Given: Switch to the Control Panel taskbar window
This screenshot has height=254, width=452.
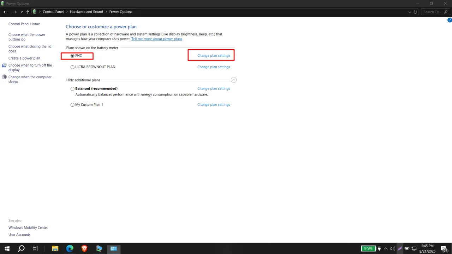Looking at the screenshot, I should point(114,248).
